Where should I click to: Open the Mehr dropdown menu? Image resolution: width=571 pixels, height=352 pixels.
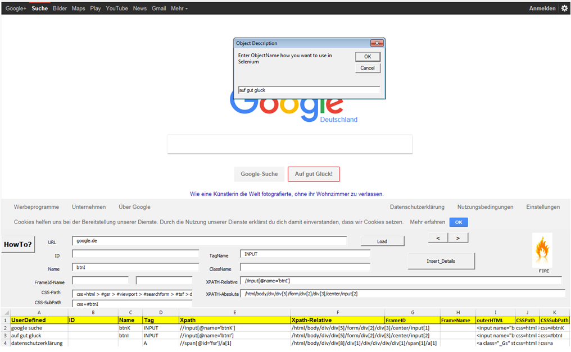coord(176,8)
